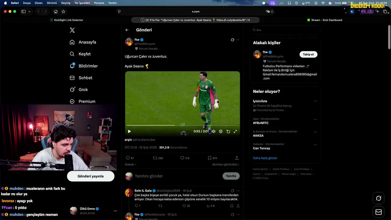Viewport: 391px width, 220px height.
Task: Click Grok icon on Solo IL Gala reply
Action: pos(232,191)
